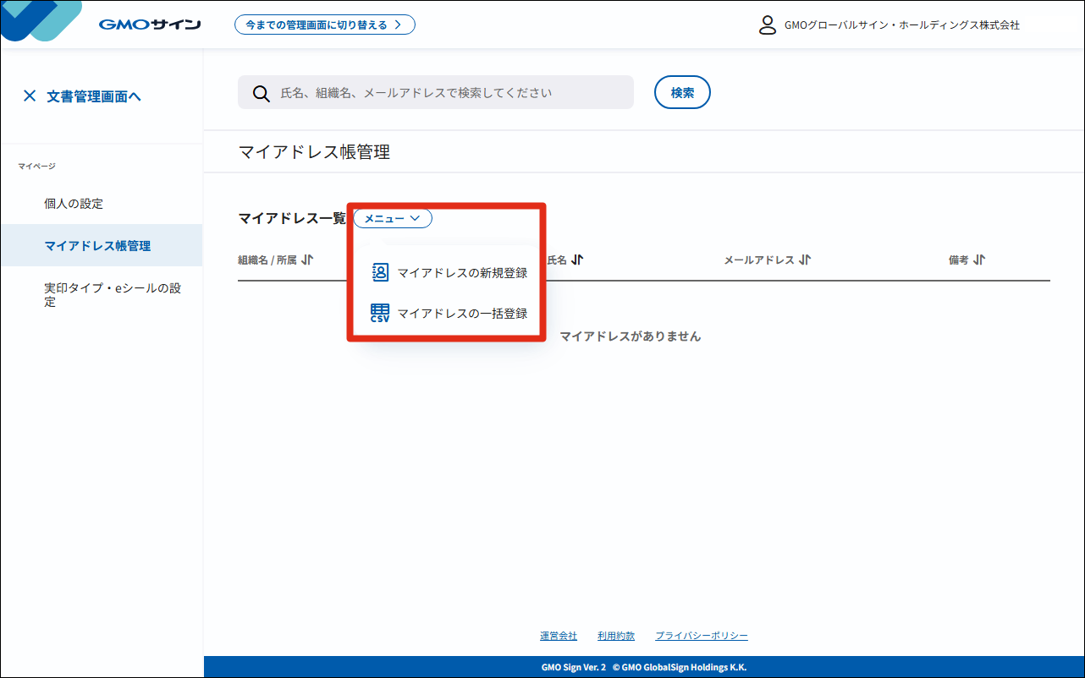Screen dimensions: 1085x678
Task: Click the 組織名 / 所属 column header text
Action: coord(267,260)
